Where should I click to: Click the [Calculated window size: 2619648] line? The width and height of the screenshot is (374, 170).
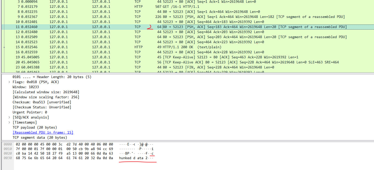[46, 92]
